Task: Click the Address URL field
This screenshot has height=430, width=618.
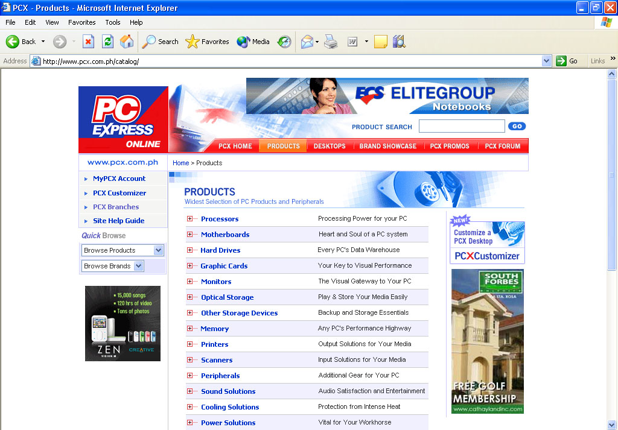Action: pos(291,61)
